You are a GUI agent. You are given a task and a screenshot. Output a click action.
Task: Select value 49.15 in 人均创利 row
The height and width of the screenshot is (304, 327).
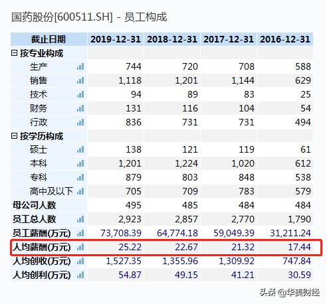tap(186, 275)
